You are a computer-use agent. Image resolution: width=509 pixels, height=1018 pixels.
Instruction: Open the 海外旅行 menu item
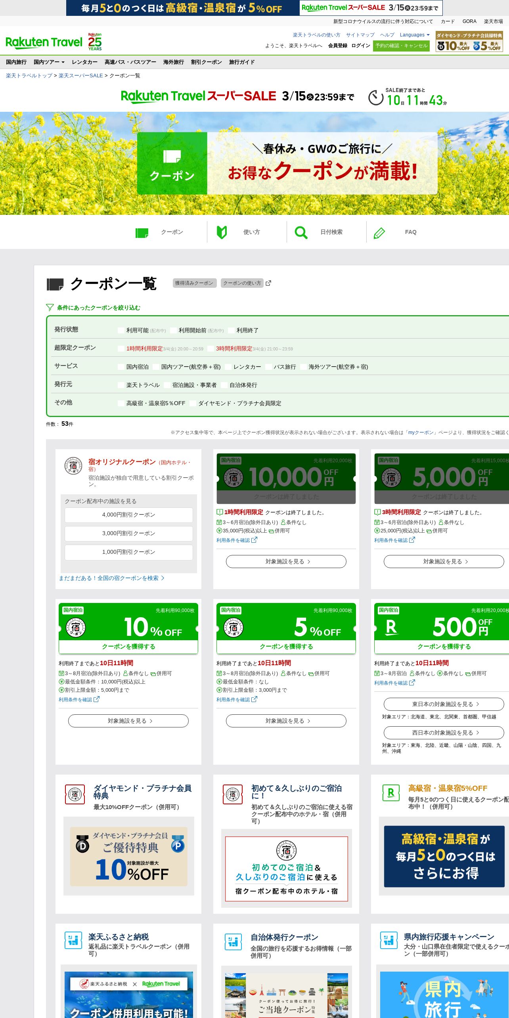pos(174,62)
